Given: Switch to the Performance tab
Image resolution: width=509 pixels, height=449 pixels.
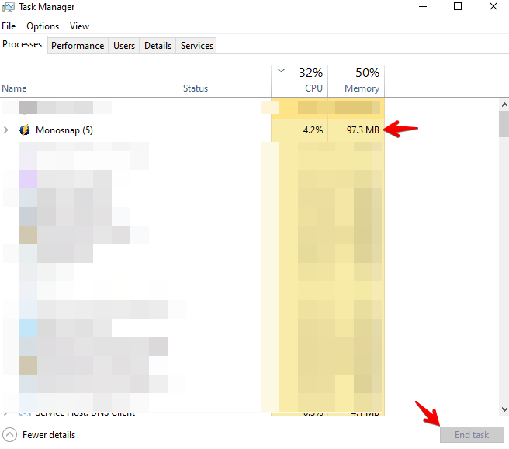Looking at the screenshot, I should pyautogui.click(x=78, y=46).
